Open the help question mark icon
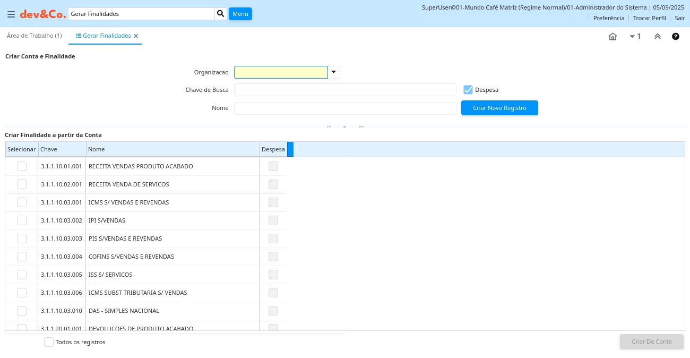690x358 pixels. click(x=676, y=37)
